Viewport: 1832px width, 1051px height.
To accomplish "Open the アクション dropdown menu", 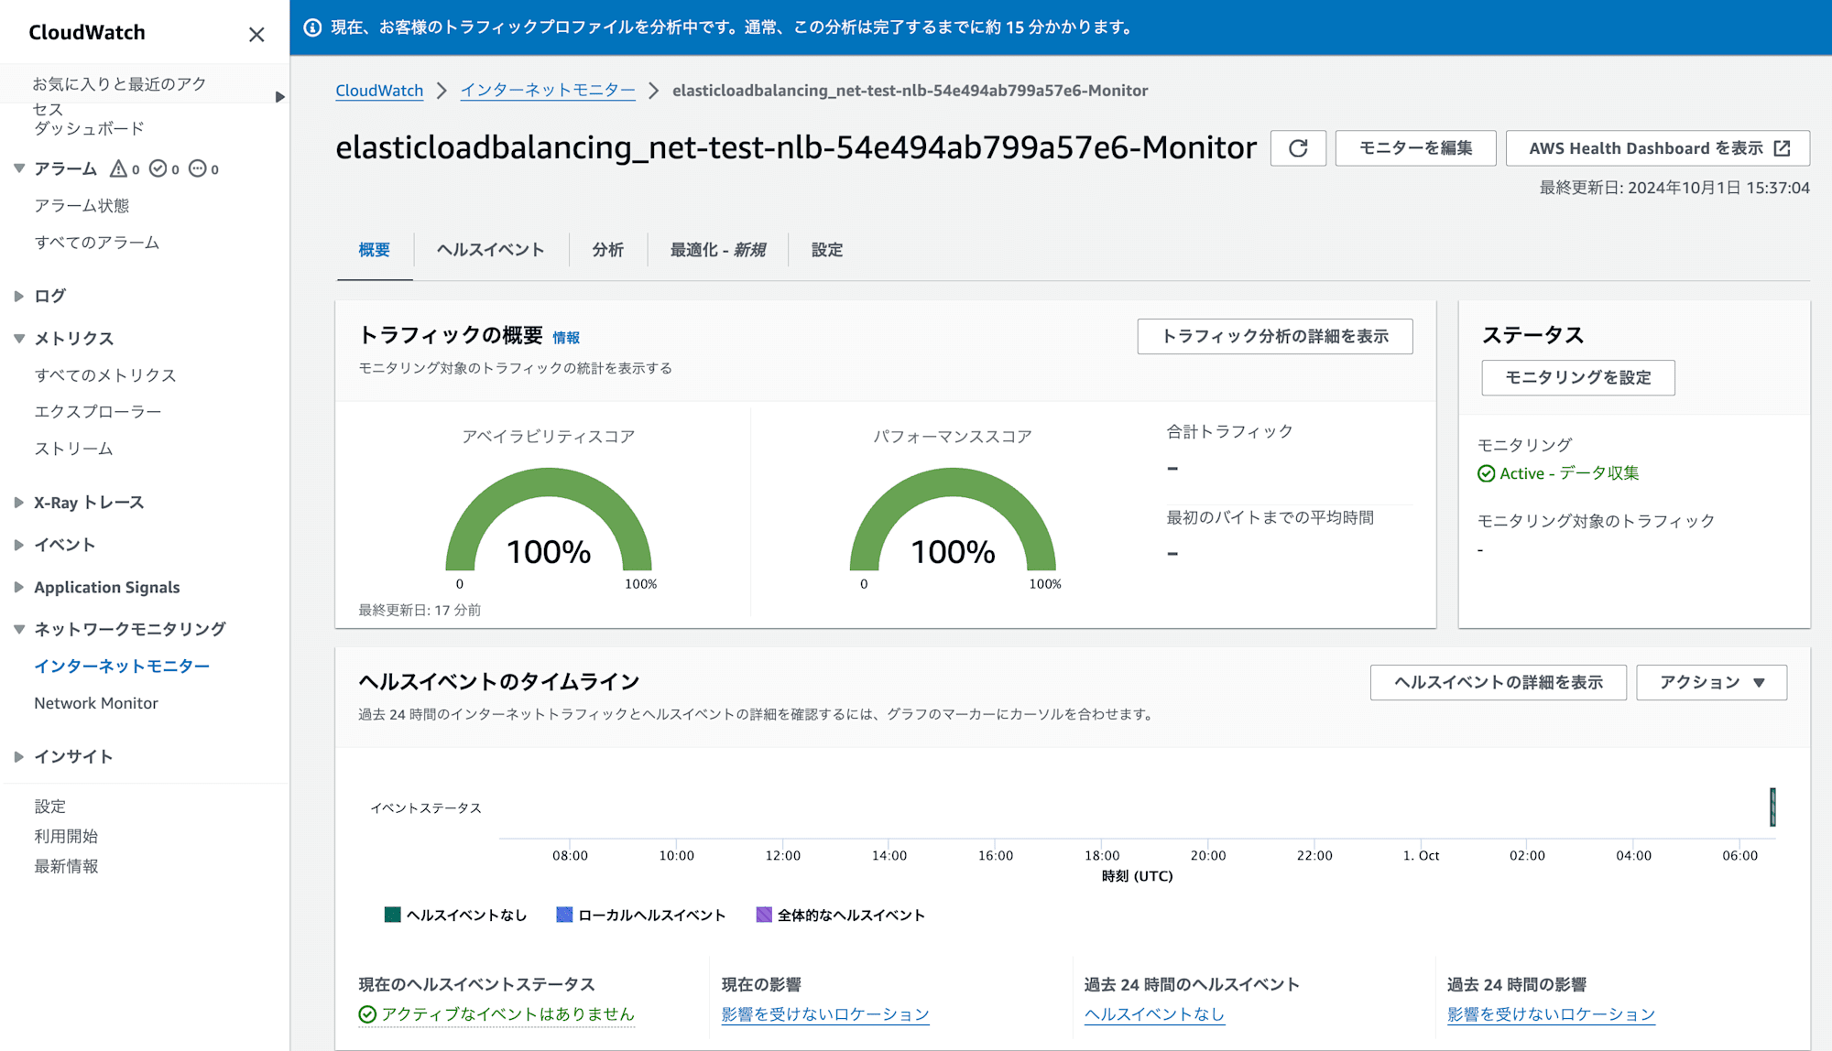I will point(1711,683).
